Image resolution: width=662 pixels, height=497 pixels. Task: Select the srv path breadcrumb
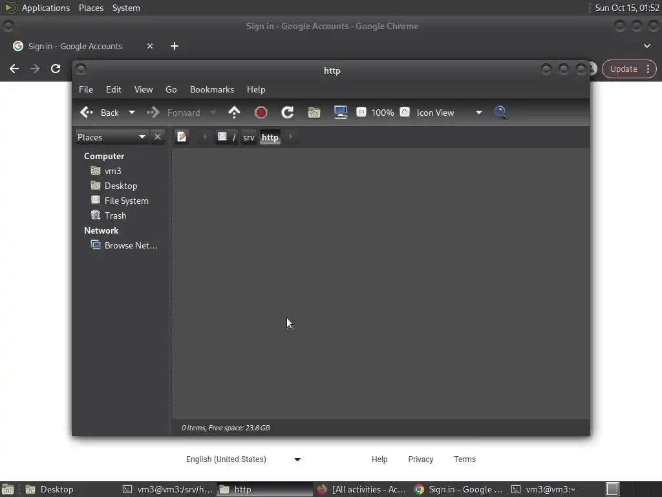point(249,137)
